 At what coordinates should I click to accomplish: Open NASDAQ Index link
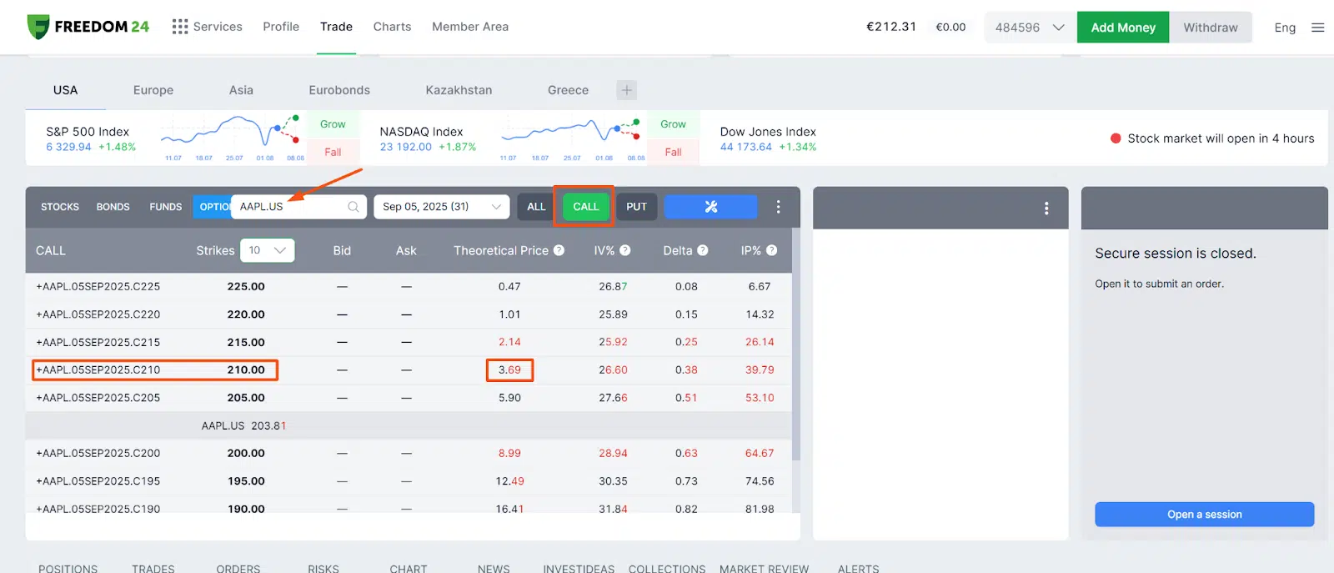click(x=421, y=132)
